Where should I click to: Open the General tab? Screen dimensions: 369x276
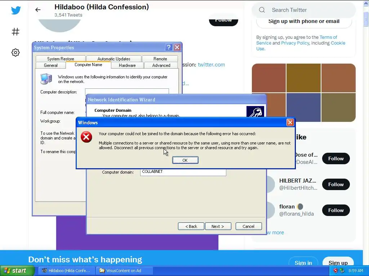click(x=50, y=65)
